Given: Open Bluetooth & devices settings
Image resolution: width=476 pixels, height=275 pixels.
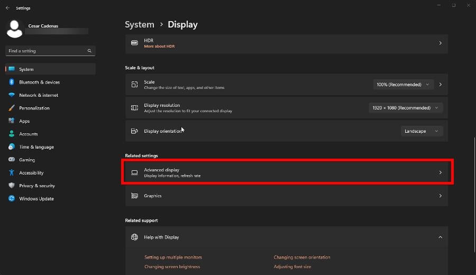Looking at the screenshot, I should click(50, 82).
